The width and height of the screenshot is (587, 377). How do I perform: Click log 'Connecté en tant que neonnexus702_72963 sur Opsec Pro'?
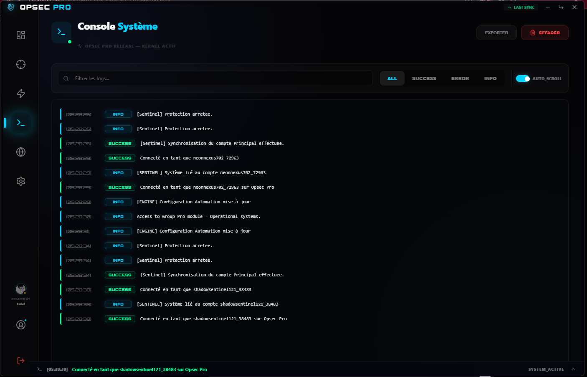coord(207,187)
